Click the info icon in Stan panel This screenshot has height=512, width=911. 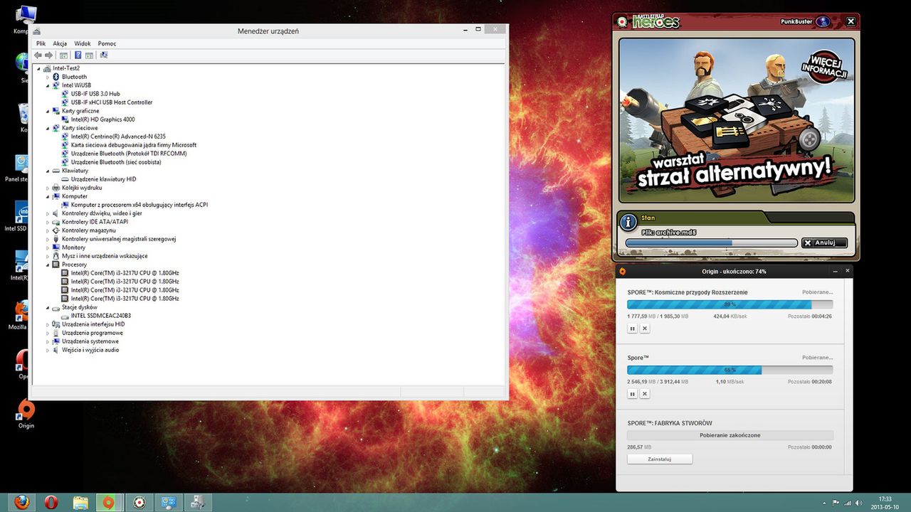point(628,223)
